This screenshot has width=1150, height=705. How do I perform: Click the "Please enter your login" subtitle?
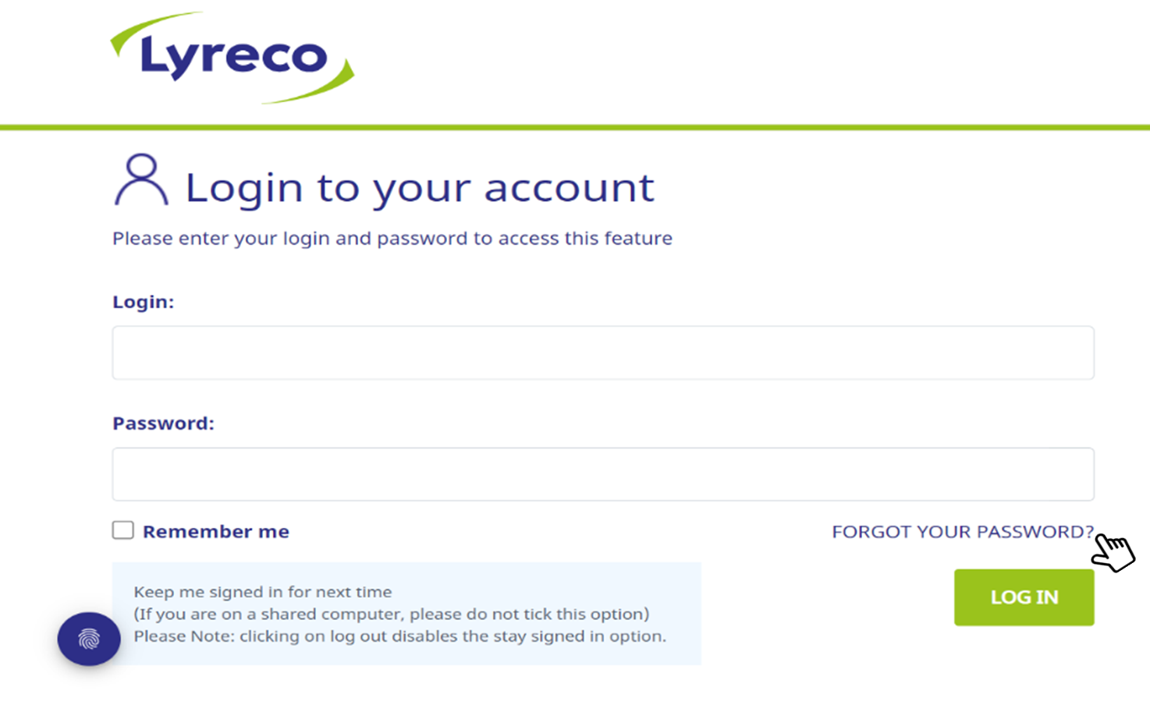click(392, 239)
